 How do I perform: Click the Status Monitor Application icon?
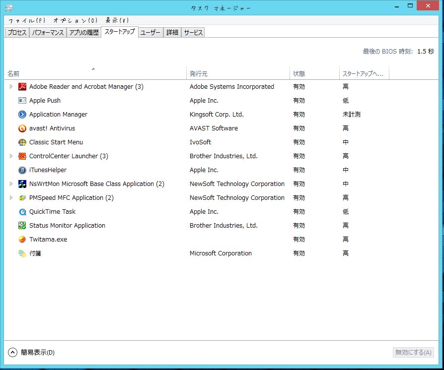pyautogui.click(x=22, y=225)
